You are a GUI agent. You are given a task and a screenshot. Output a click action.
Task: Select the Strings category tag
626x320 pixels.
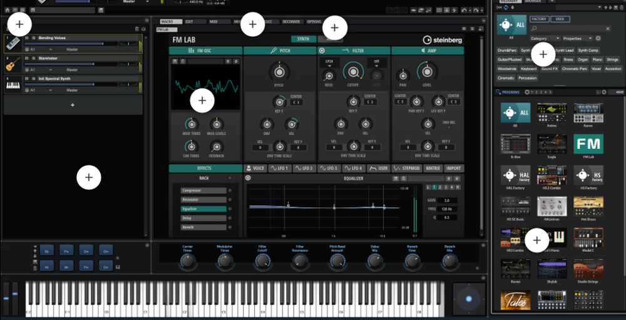612,60
